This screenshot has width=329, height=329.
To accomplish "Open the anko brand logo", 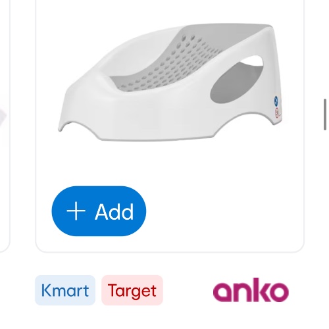I will coord(251,290).
